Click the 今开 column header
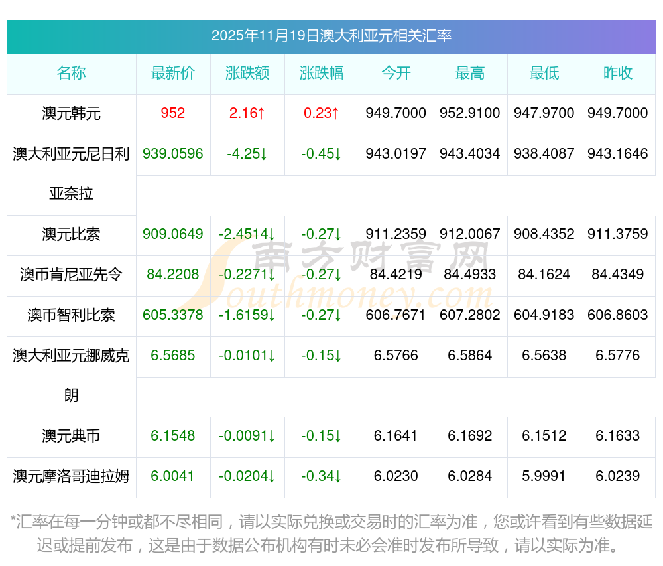 coord(396,73)
